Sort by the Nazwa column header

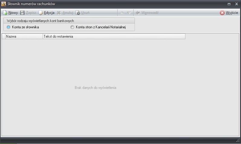pyautogui.click(x=24, y=36)
